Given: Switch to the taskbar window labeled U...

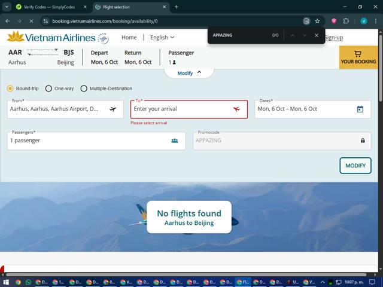Looking at the screenshot, I should point(292,282).
